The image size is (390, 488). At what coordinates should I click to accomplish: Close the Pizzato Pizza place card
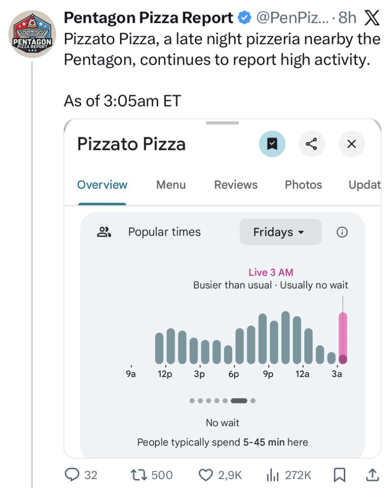[x=351, y=144]
